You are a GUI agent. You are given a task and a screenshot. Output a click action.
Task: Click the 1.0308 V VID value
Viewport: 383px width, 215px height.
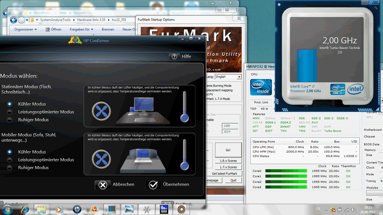click(350, 156)
